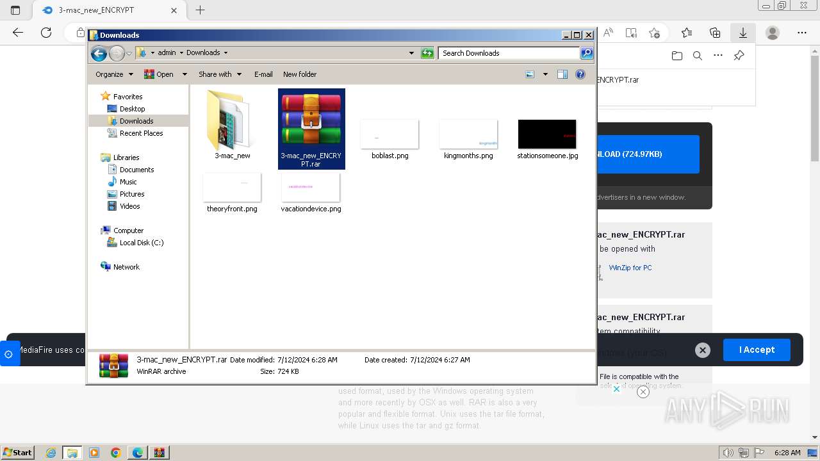Click the Explorer Back navigation arrow
This screenshot has height=461, width=820.
pos(99,53)
